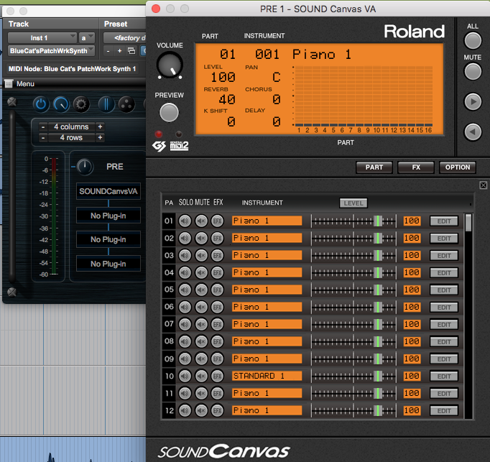Increase the rows count with plus

[x=100, y=137]
